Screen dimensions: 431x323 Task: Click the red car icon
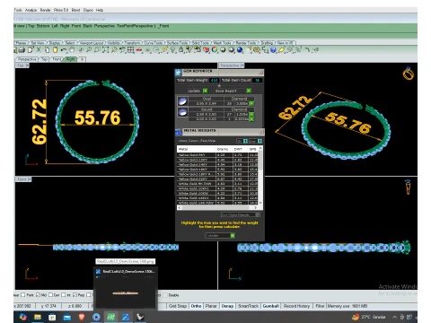point(139,50)
